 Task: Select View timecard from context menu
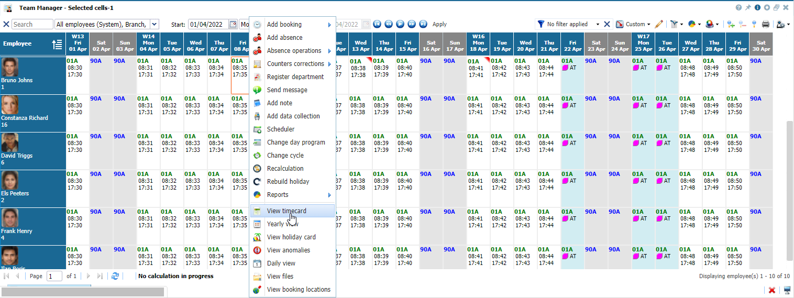tap(286, 211)
